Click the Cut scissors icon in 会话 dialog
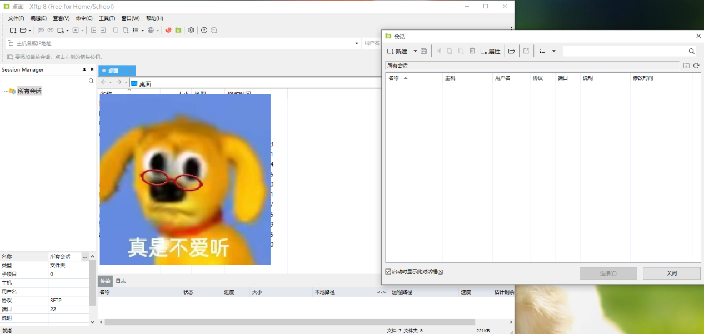The image size is (704, 334). click(438, 51)
